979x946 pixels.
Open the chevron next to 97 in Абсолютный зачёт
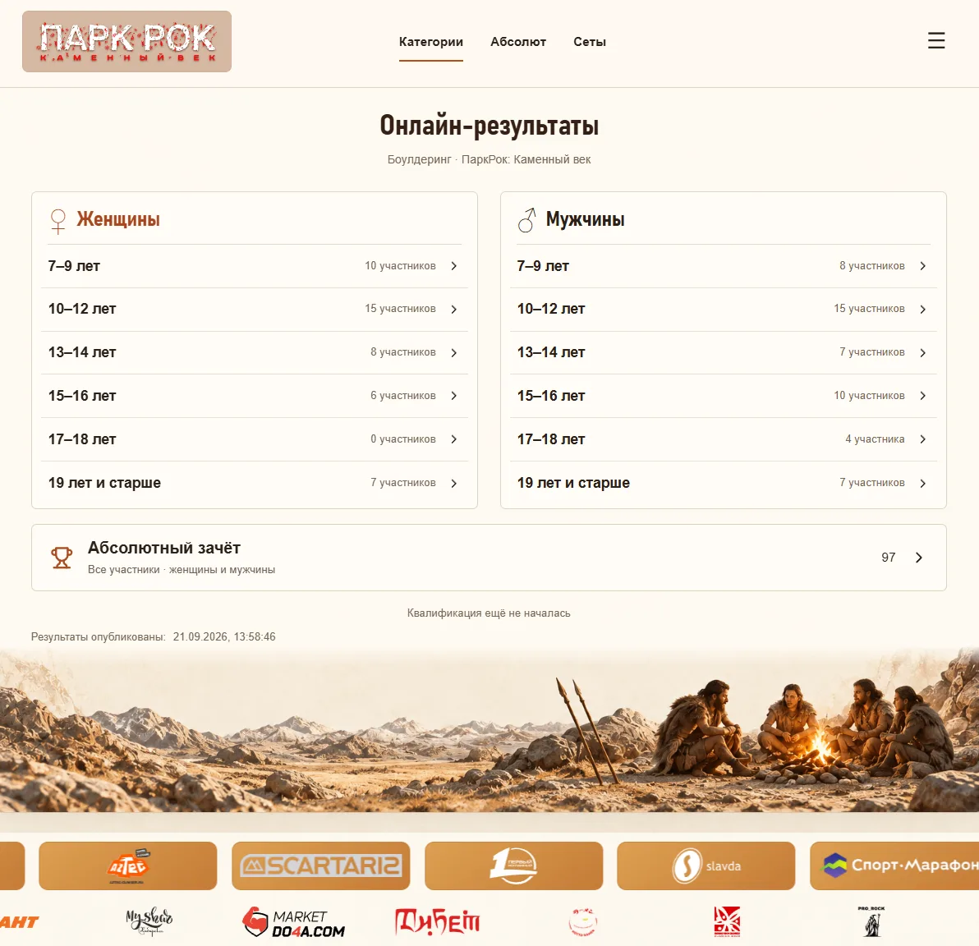918,558
